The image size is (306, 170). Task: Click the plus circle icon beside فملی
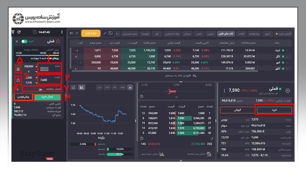(x=287, y=91)
